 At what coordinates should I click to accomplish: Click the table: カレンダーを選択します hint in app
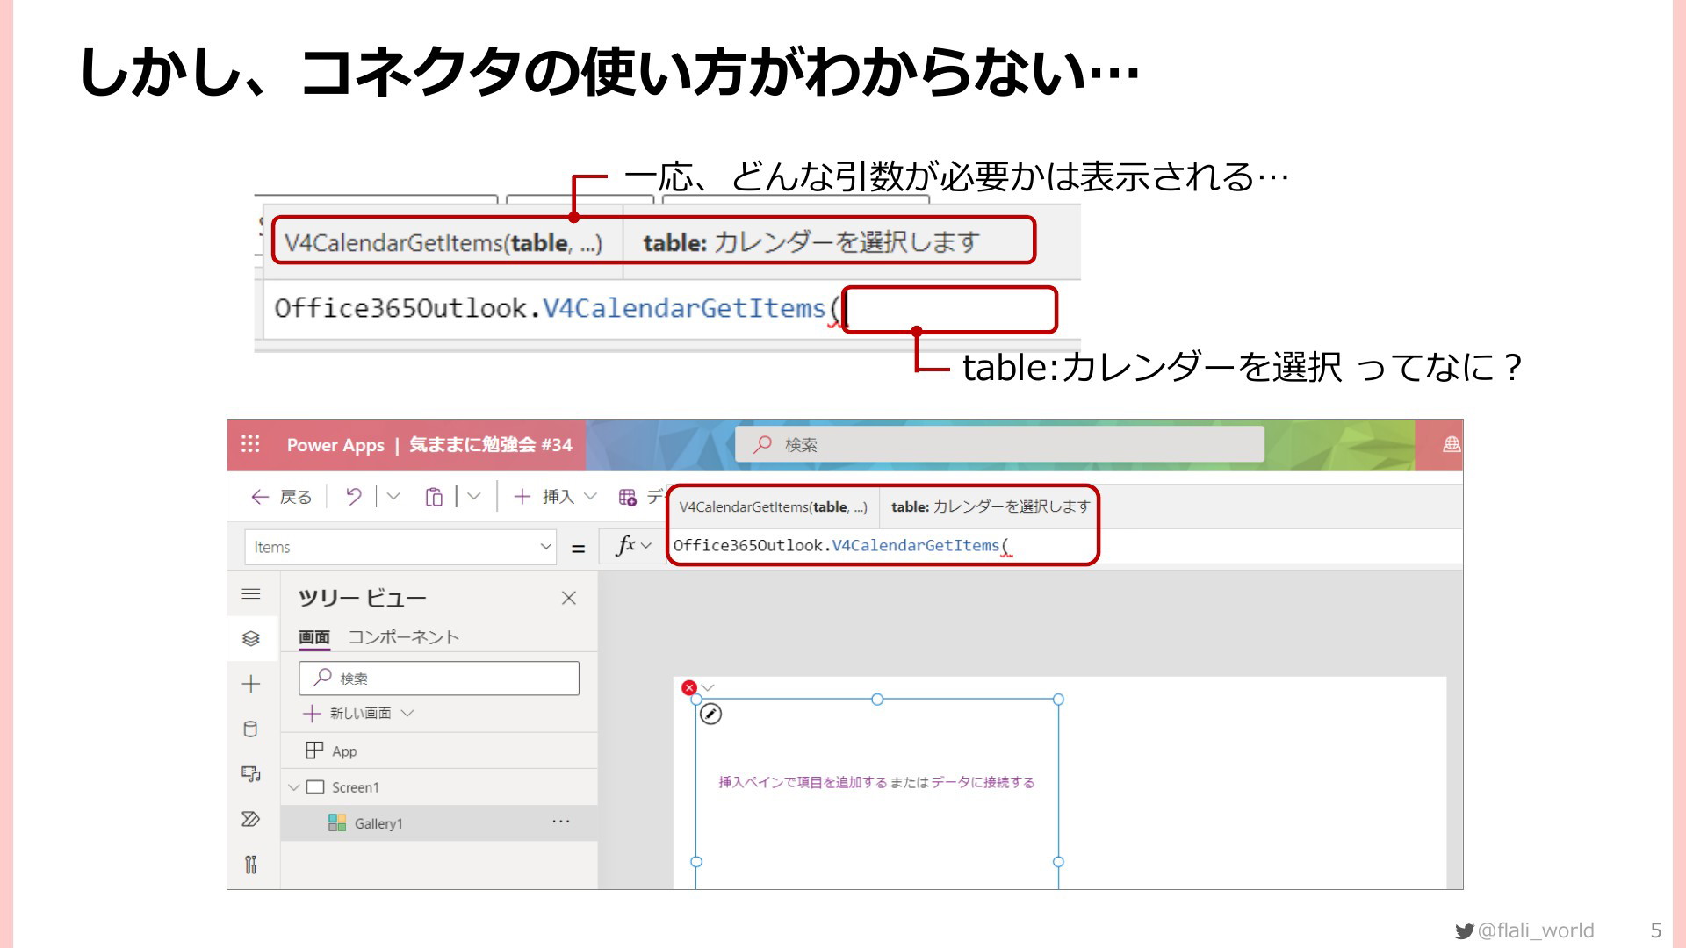(990, 506)
